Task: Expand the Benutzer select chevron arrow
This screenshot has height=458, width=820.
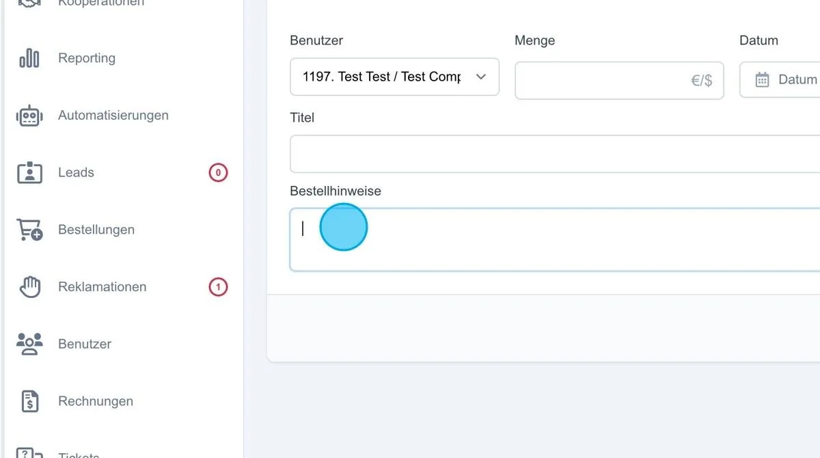Action: [480, 77]
